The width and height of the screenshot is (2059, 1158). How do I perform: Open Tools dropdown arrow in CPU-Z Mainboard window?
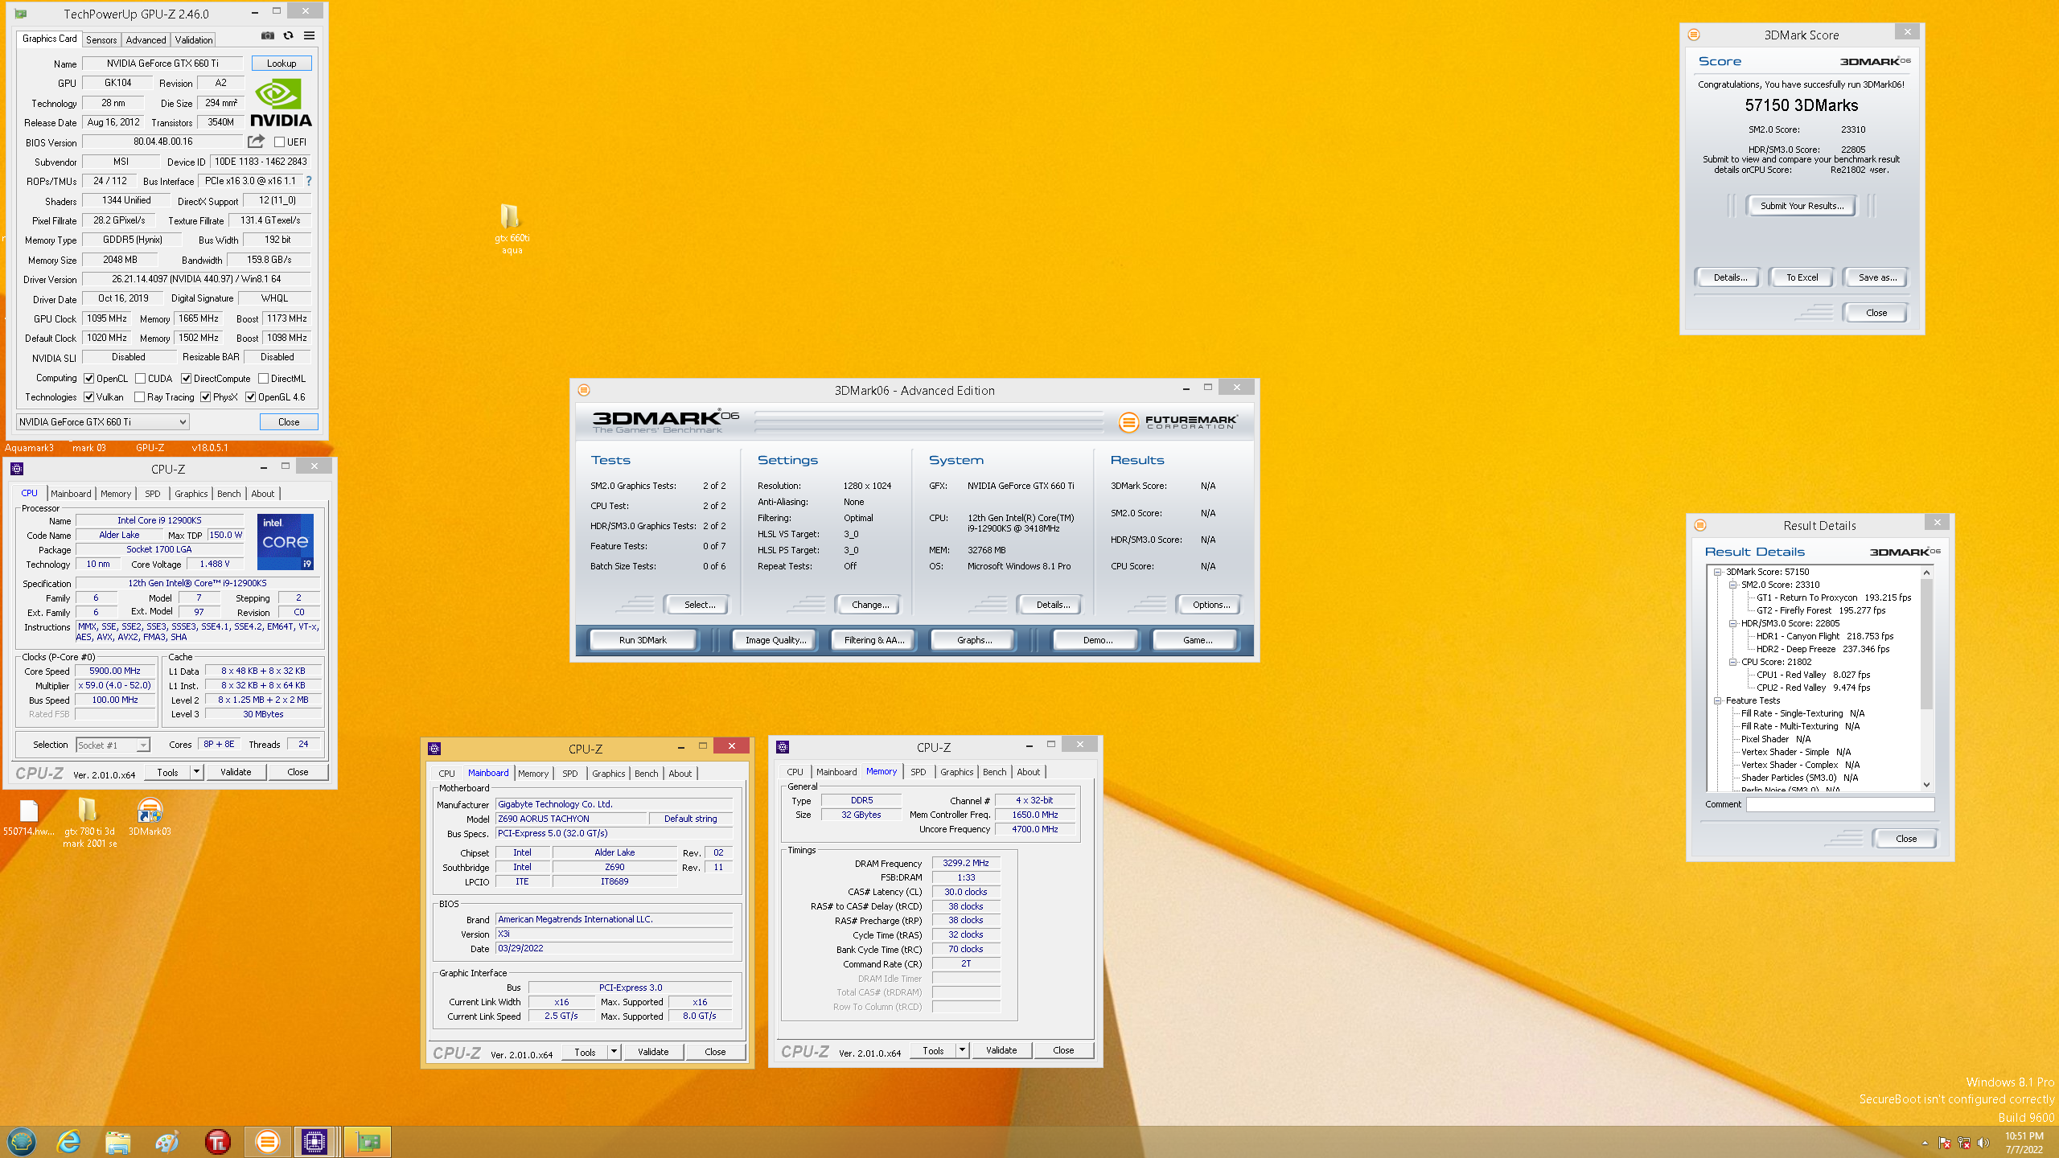pos(614,1052)
